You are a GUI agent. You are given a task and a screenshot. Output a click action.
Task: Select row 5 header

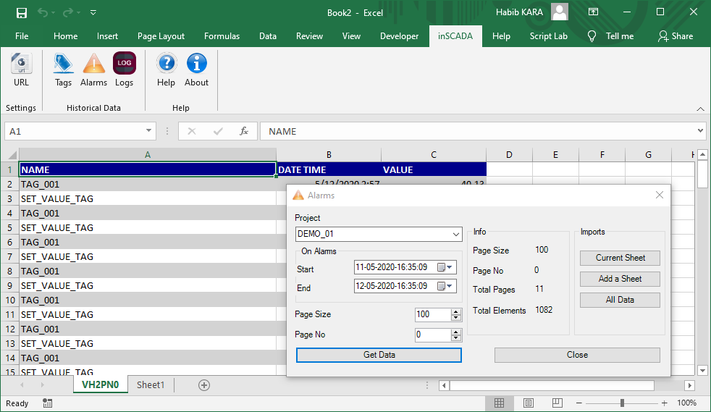pos(10,227)
